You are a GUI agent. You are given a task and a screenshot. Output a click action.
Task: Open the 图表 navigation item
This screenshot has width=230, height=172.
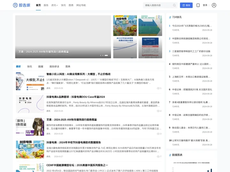point(71,5)
